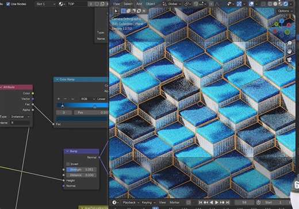Choose Invert selection mode icon

click(139, 11)
